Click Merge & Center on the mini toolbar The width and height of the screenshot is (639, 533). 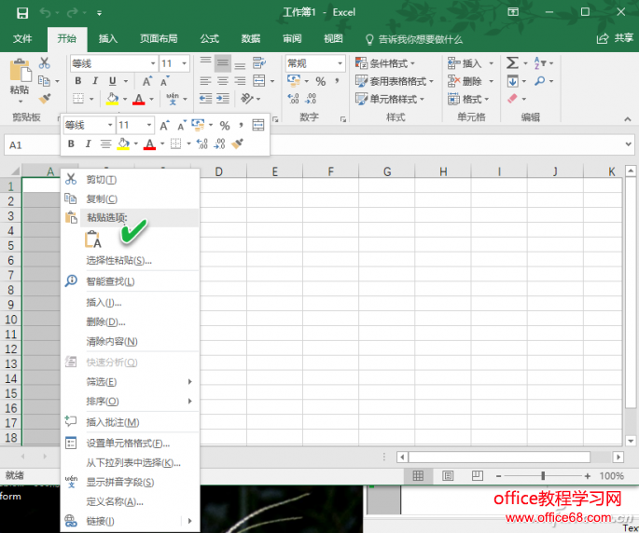click(x=258, y=126)
